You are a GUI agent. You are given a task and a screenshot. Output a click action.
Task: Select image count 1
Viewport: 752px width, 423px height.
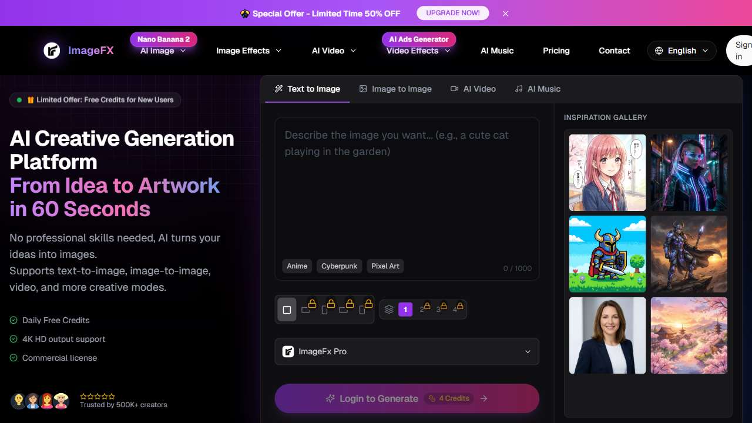point(405,309)
